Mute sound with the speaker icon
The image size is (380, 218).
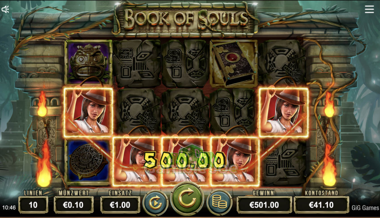[x=5, y=9]
